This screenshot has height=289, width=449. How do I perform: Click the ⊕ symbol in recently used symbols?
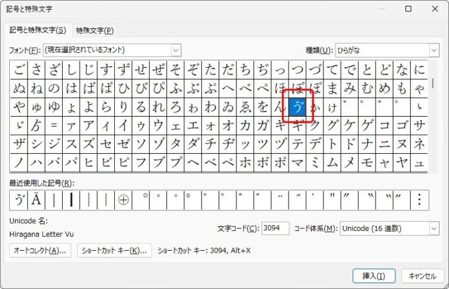[123, 199]
